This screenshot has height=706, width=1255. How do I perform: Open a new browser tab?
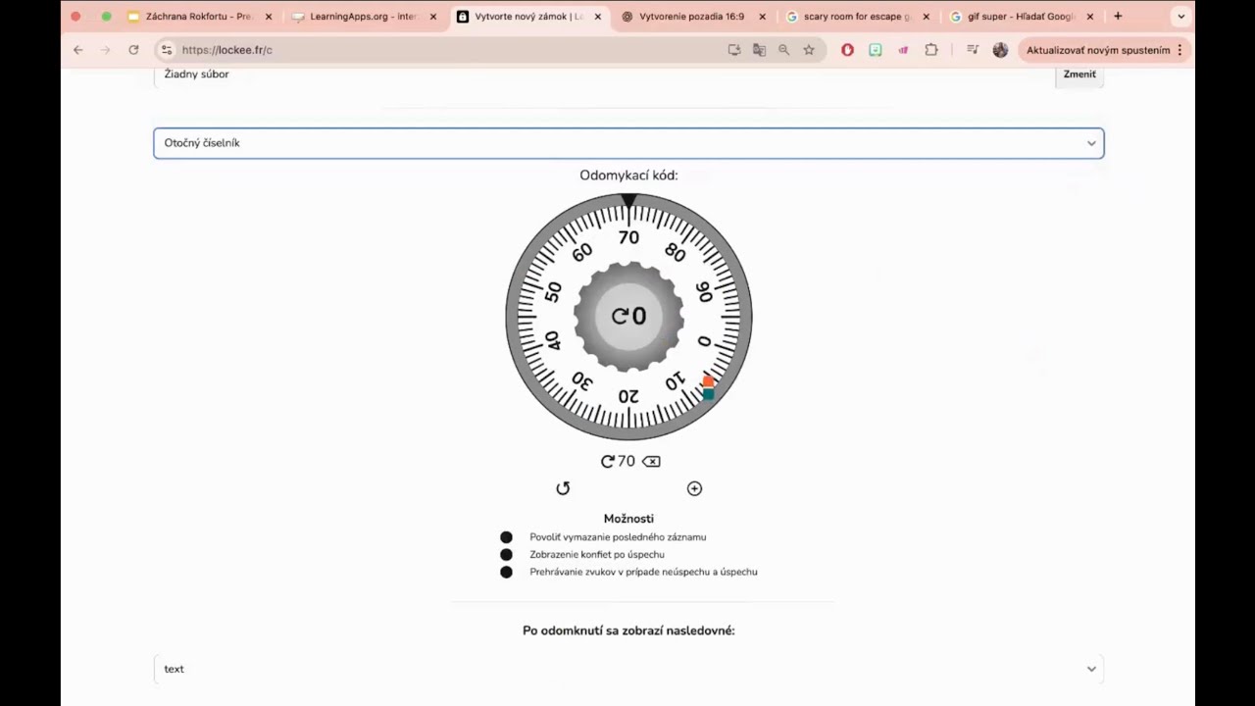(x=1118, y=17)
